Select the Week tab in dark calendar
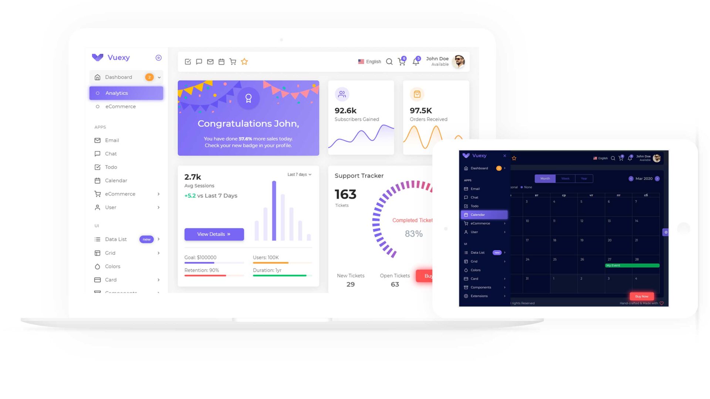Image resolution: width=710 pixels, height=399 pixels. point(565,178)
